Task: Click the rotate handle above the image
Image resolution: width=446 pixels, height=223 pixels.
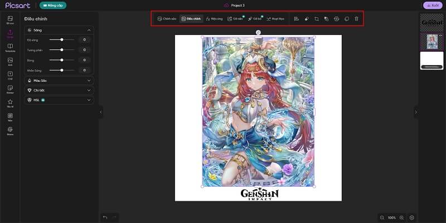Action: point(258,32)
